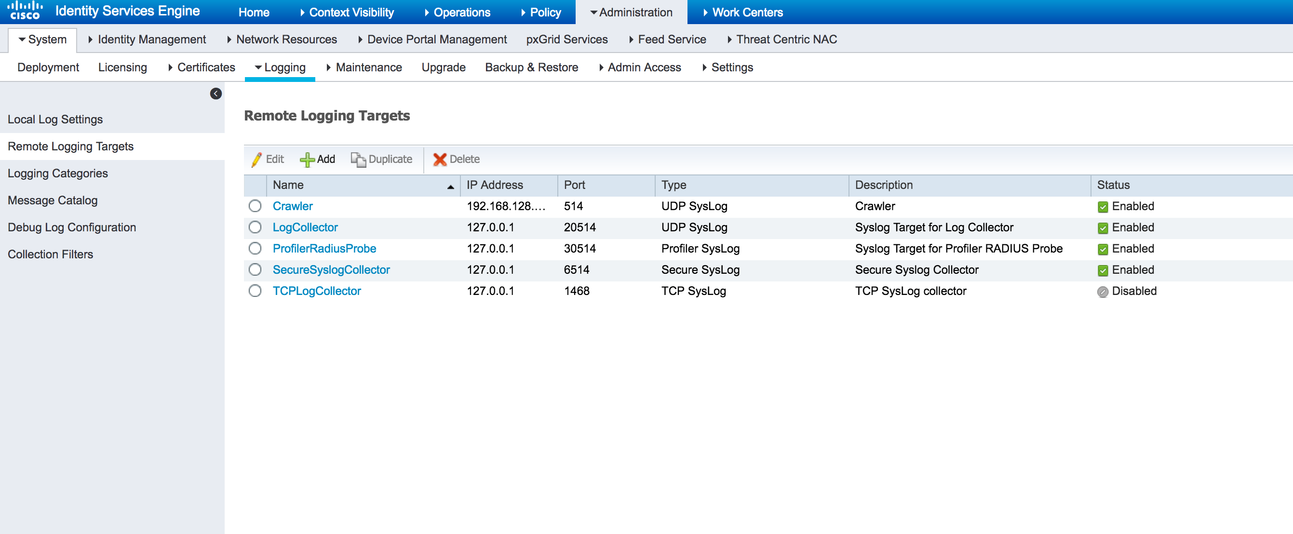Open the LogCollector target link
1293x534 pixels.
coord(306,227)
